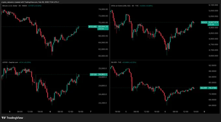
Task: Click the SILVER symbol price tag
Action: 203,88
